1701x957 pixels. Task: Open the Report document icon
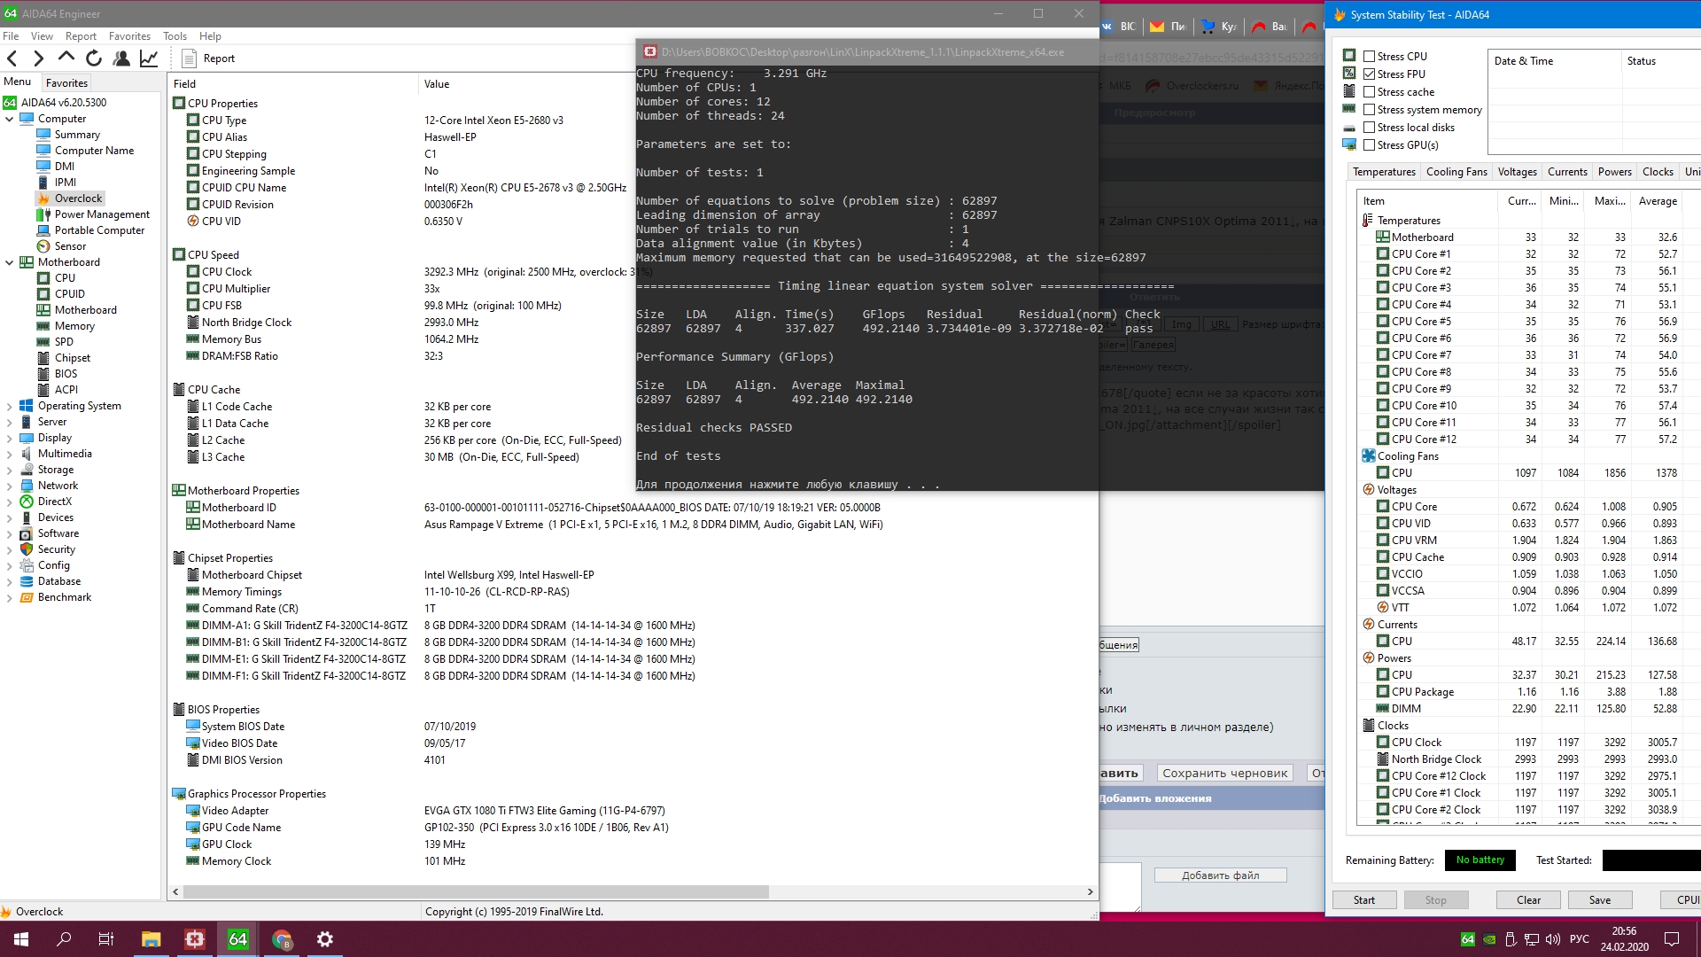[189, 58]
